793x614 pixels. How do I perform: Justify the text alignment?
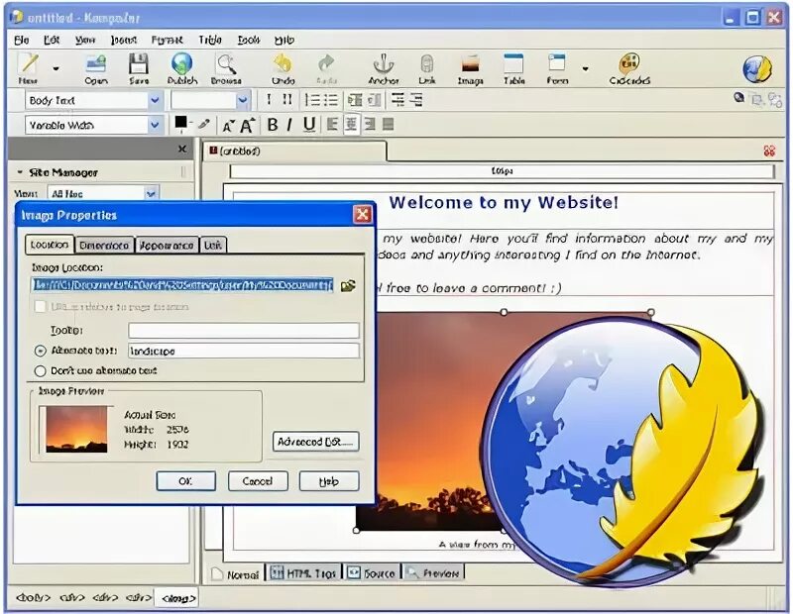(388, 125)
